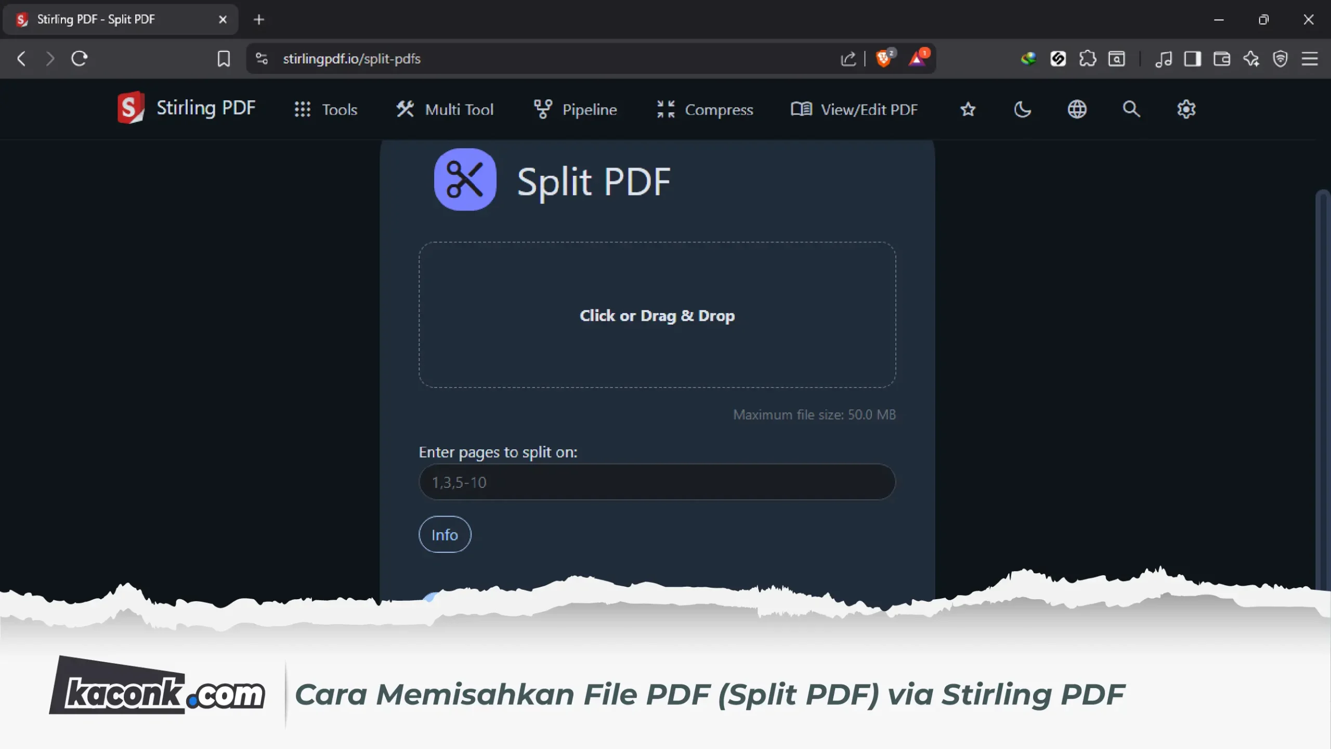Open the Multi Tool page
This screenshot has height=749, width=1331.
[x=445, y=109]
